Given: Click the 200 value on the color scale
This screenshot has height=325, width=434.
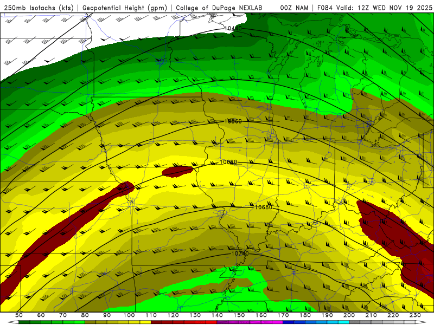Looking at the screenshot, I should point(349,315).
